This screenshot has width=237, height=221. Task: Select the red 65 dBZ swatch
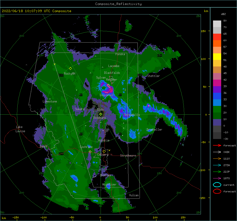pos(217,37)
